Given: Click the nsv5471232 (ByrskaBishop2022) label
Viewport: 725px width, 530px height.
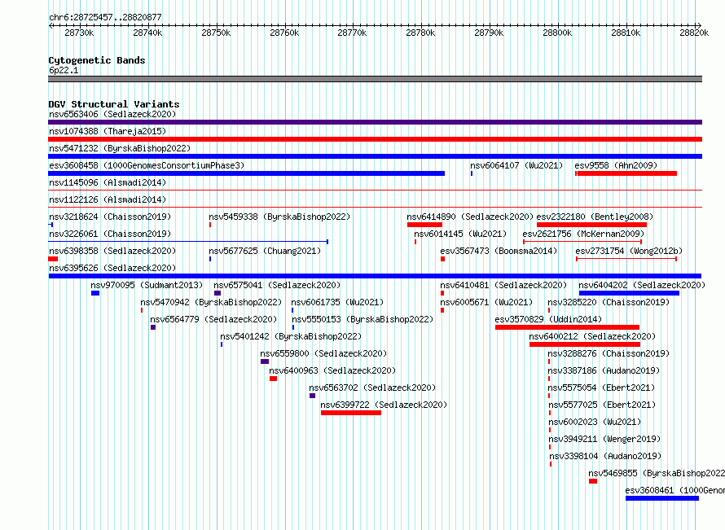Looking at the screenshot, I should [120, 148].
